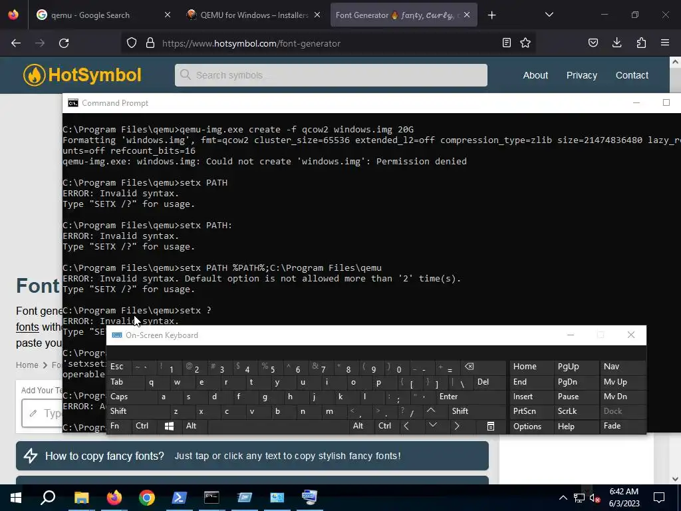The image size is (681, 511).
Task: Open Firefox extensions puzzle icon
Action: [x=641, y=43]
